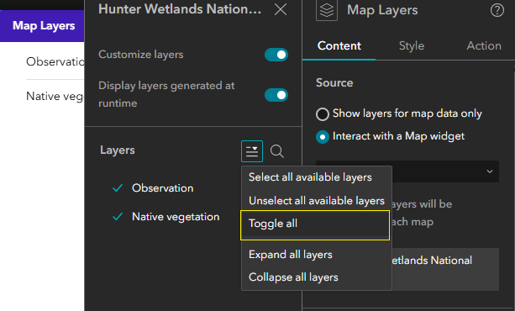Click the purple Map Layers header
515x311 pixels.
tap(42, 26)
